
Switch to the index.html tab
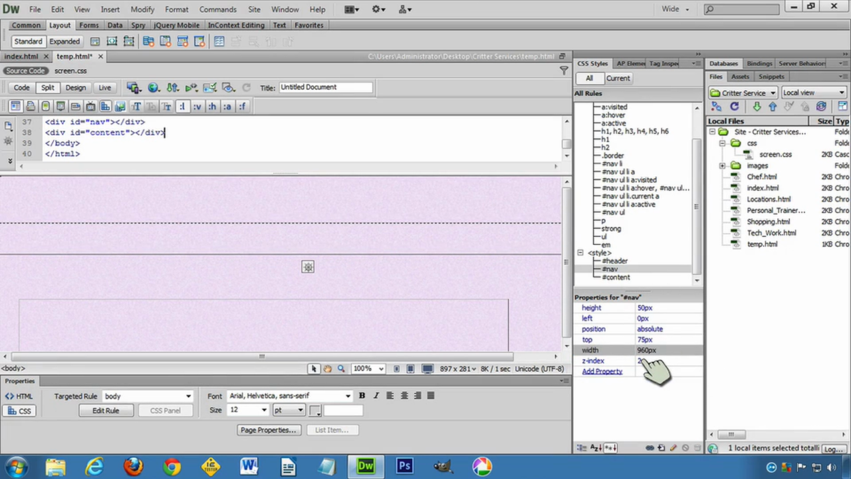[x=21, y=56]
